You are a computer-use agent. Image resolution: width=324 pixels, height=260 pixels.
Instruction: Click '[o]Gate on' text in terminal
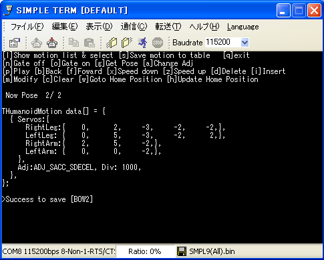click(70, 63)
